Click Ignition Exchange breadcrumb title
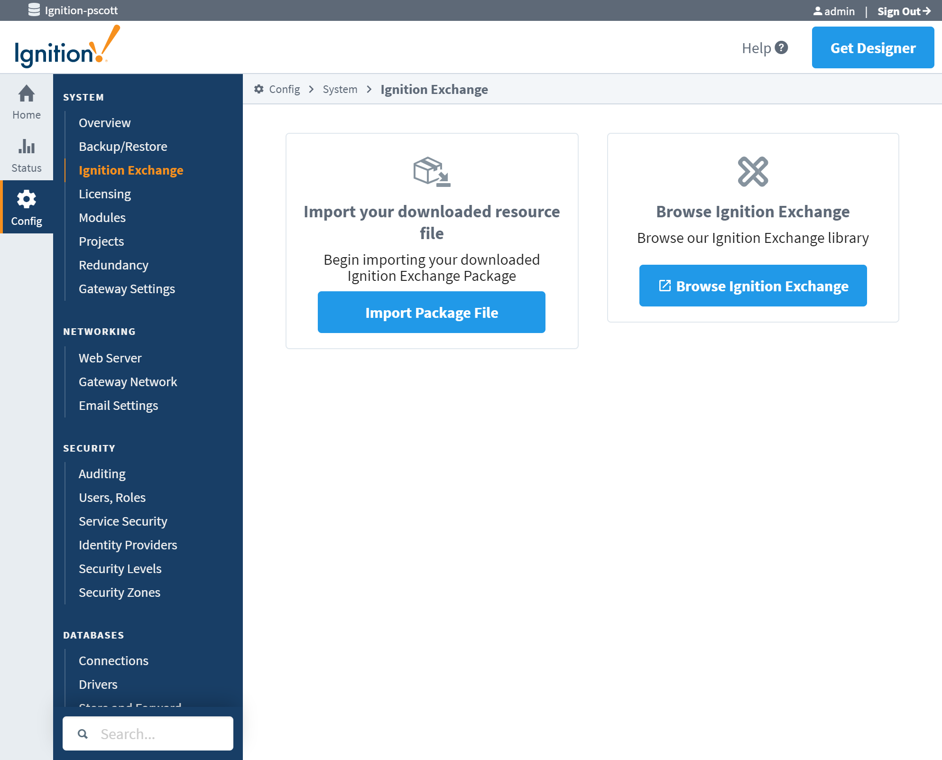This screenshot has height=760, width=942. point(434,89)
